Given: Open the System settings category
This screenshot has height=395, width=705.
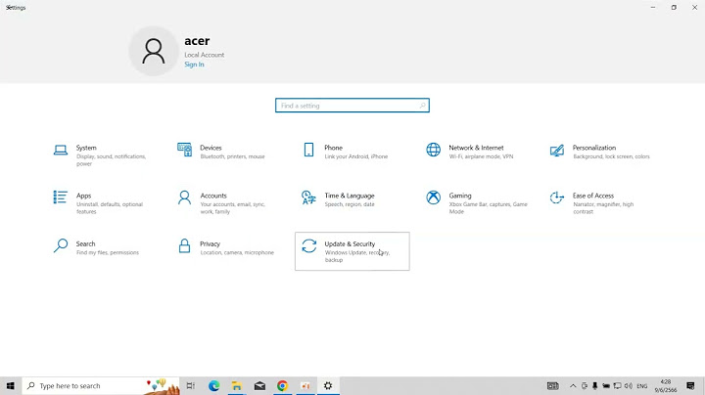Looking at the screenshot, I should [x=105, y=154].
